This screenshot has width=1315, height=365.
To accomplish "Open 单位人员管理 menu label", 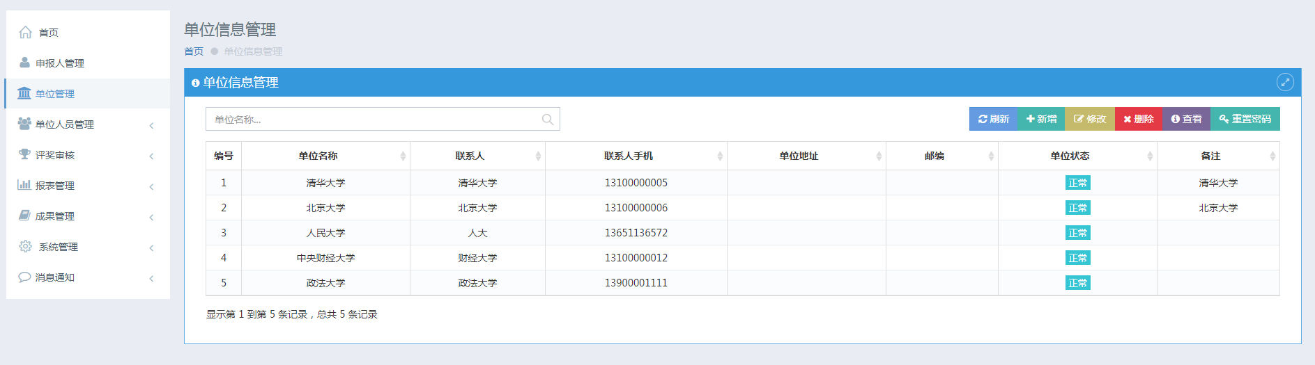I will [x=65, y=124].
